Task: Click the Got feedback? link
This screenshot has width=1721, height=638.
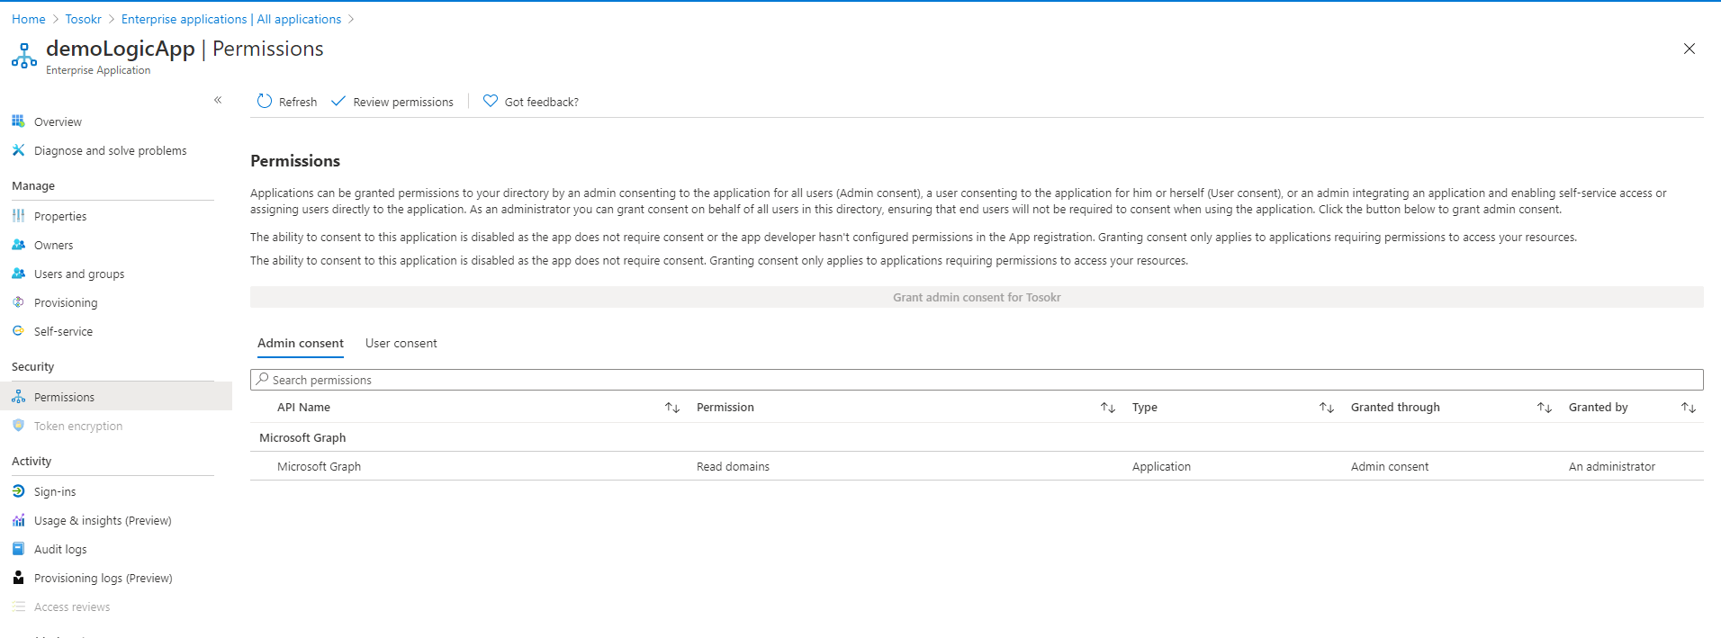Action: [542, 102]
